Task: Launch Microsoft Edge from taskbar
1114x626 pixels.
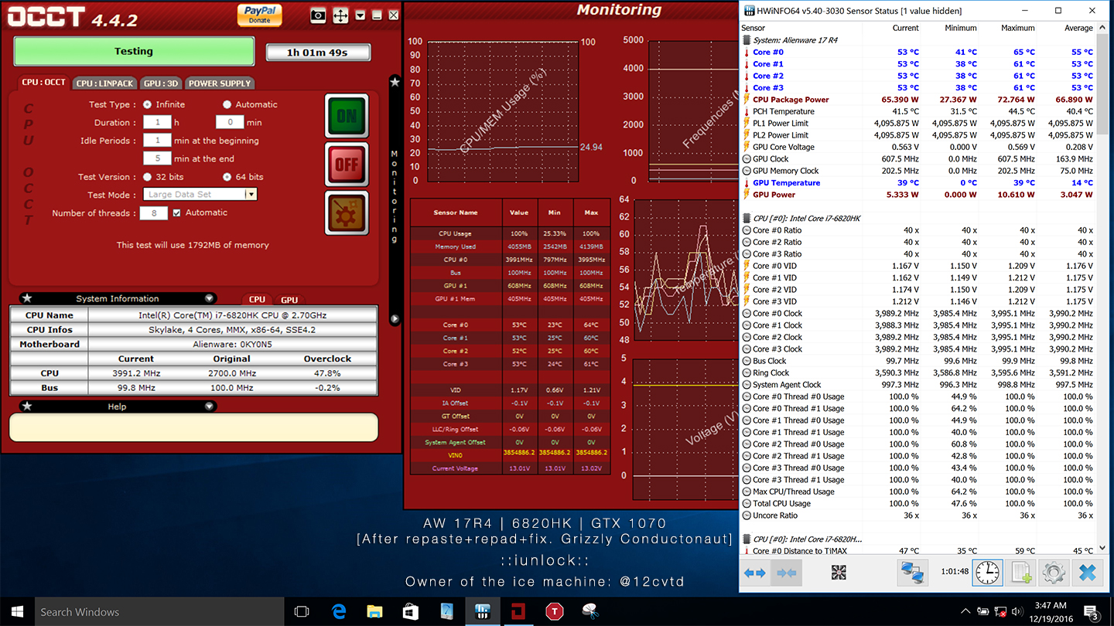Action: [339, 611]
